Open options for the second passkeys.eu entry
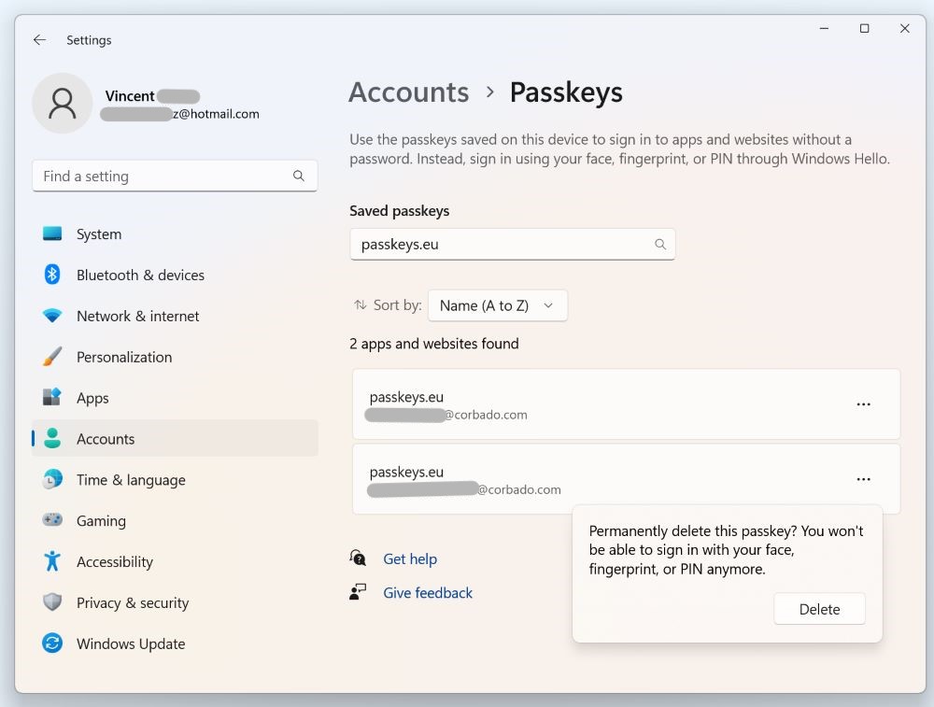 tap(863, 478)
